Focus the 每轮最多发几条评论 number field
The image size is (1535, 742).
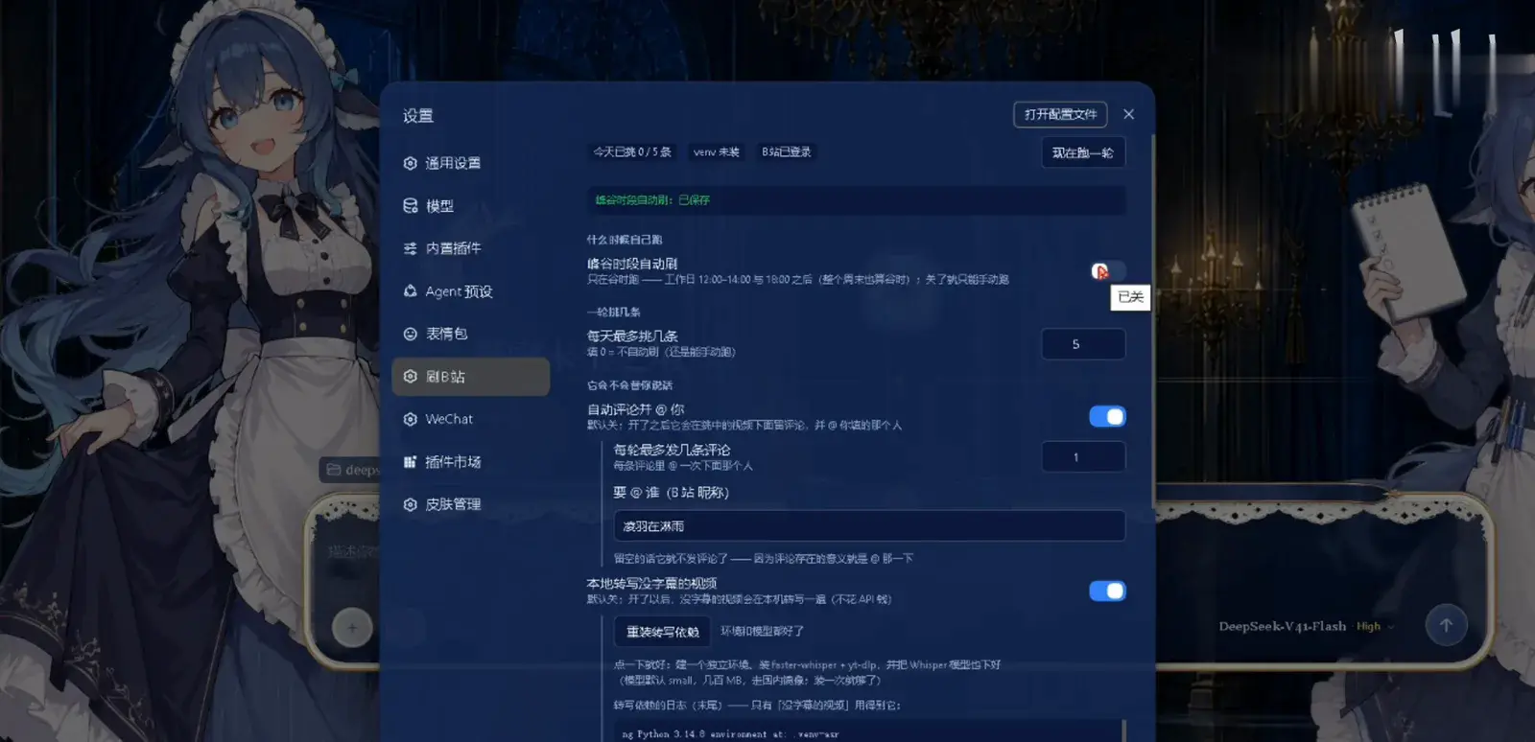tap(1083, 457)
